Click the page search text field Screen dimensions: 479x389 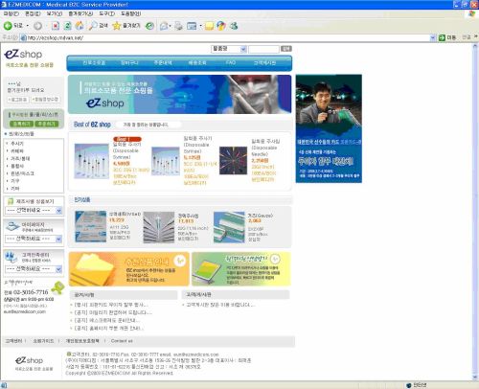[263, 49]
